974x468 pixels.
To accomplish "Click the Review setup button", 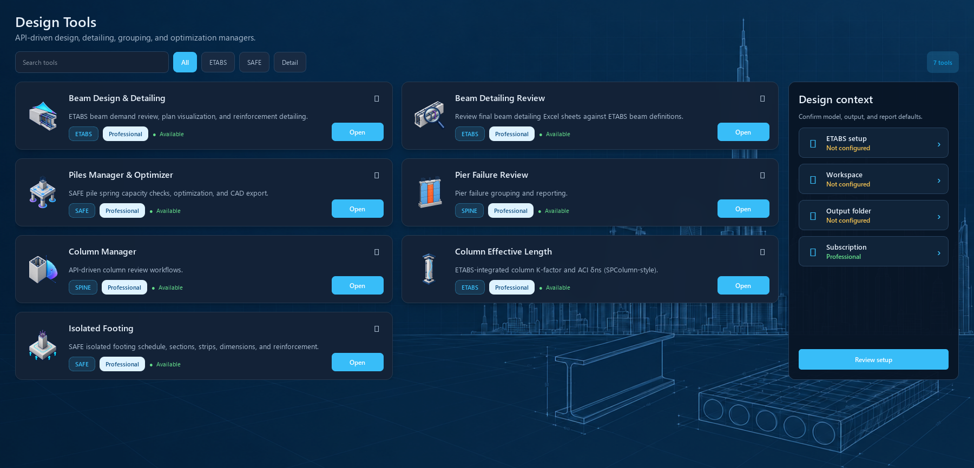I will (873, 359).
